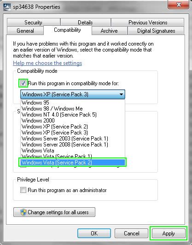Choose Windows 95 from the list

(73, 103)
